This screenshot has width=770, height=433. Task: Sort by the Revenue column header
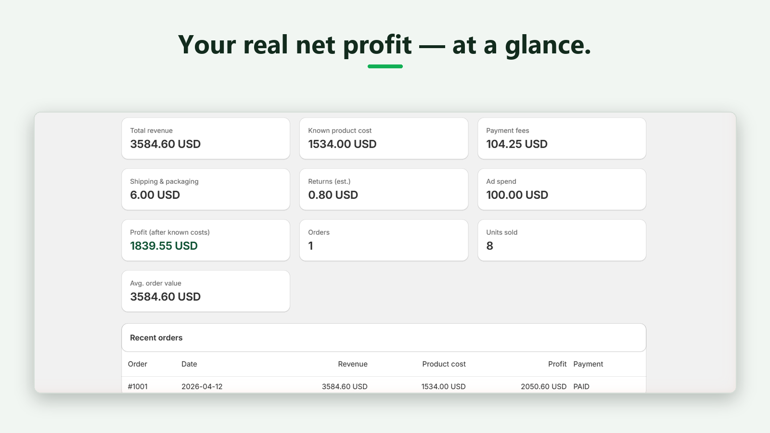point(353,364)
